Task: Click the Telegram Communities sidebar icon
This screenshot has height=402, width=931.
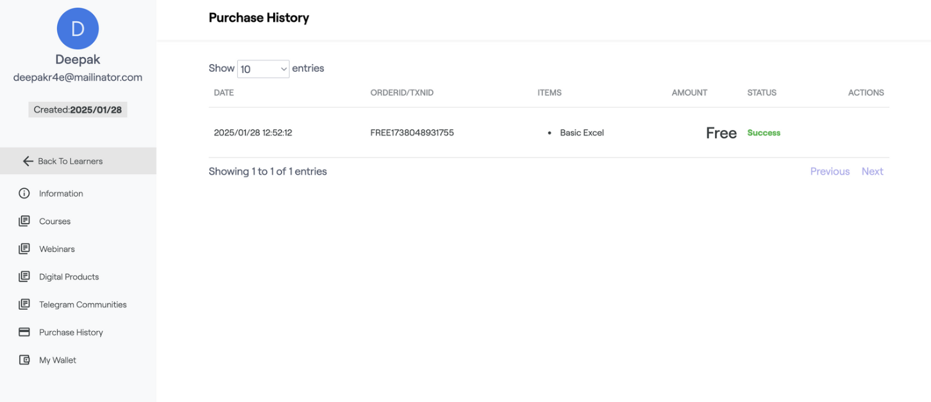Action: (24, 305)
